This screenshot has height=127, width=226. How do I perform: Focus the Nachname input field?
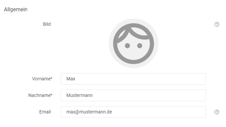[x=133, y=95]
